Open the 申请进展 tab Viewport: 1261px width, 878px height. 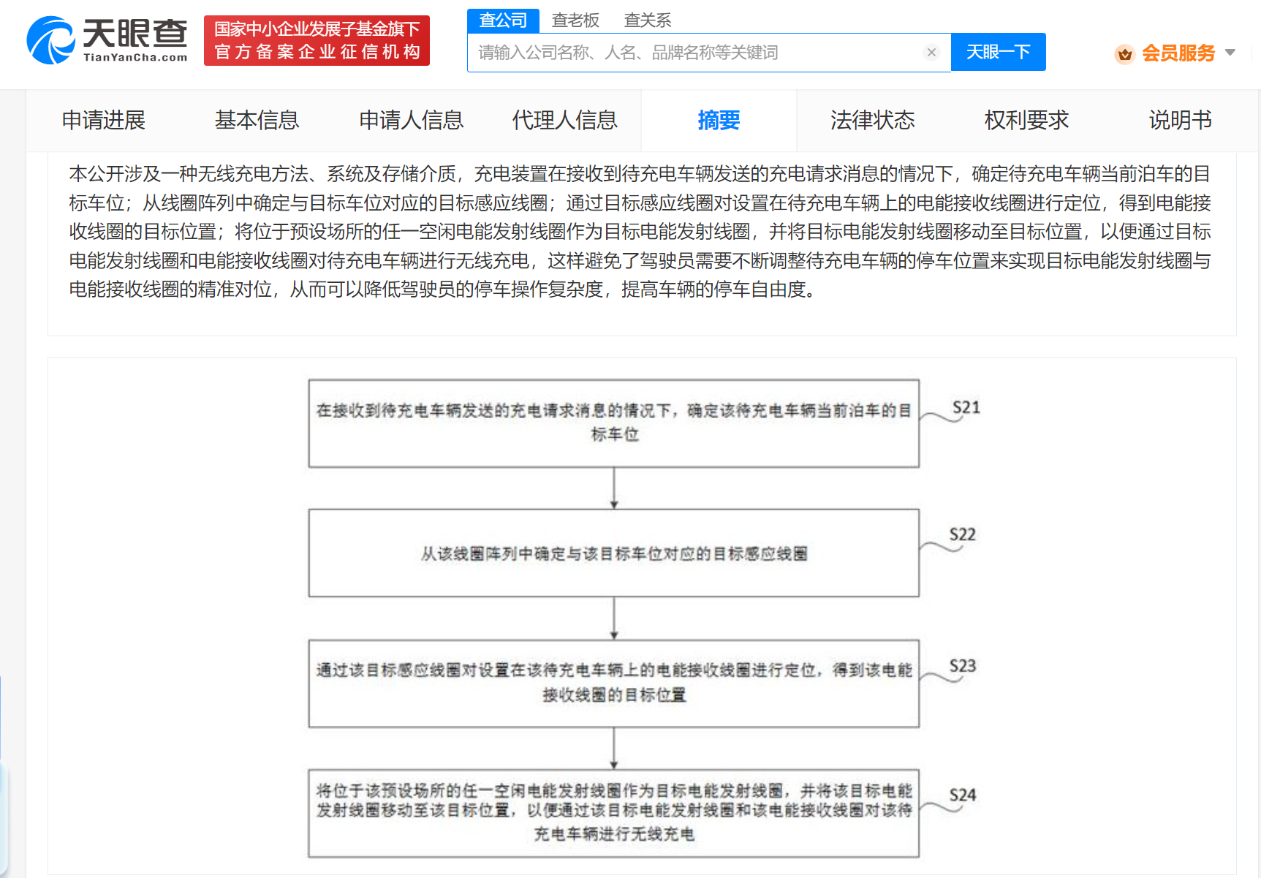(104, 120)
